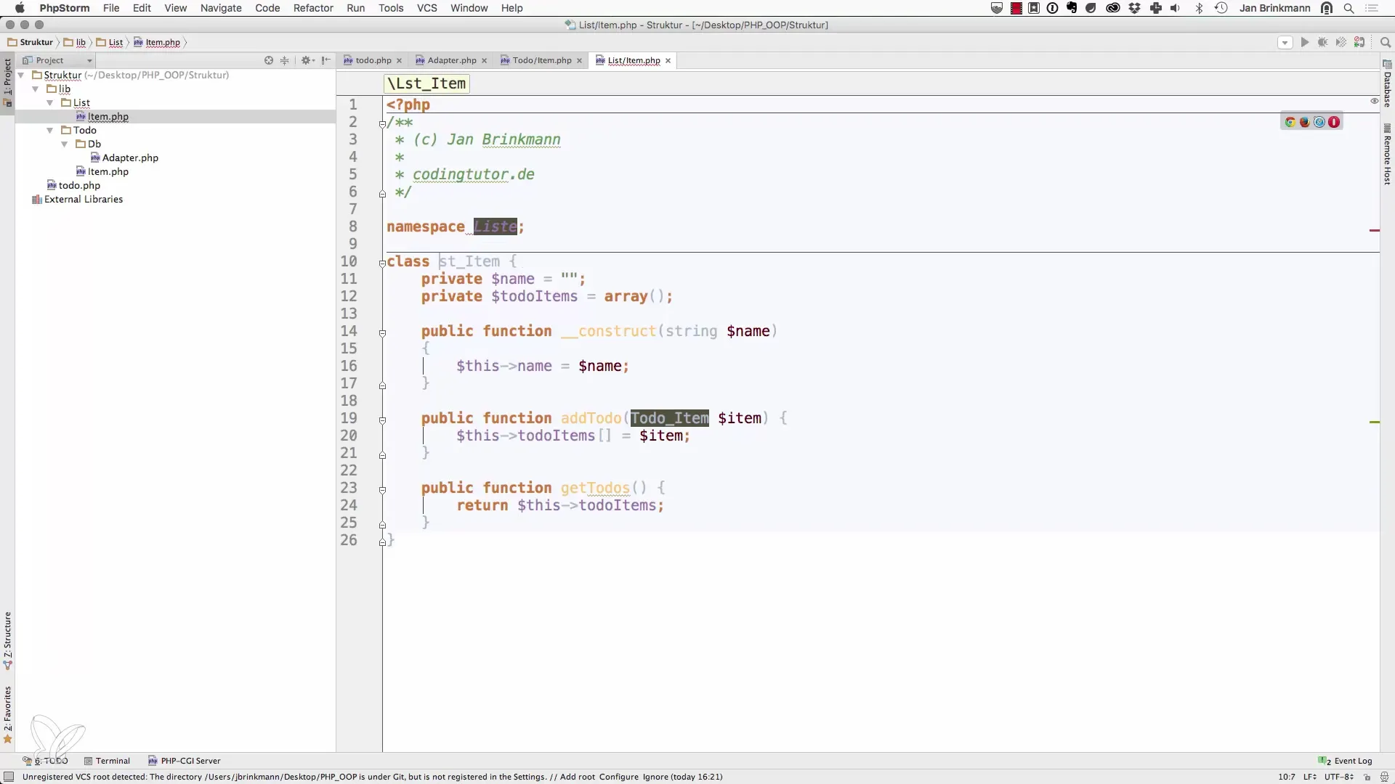
Task: Open Project panel gear settings
Action: pos(307,60)
